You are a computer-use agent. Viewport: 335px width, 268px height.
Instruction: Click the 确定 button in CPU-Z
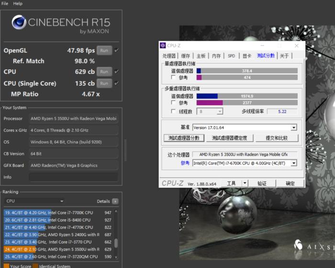tap(290, 183)
